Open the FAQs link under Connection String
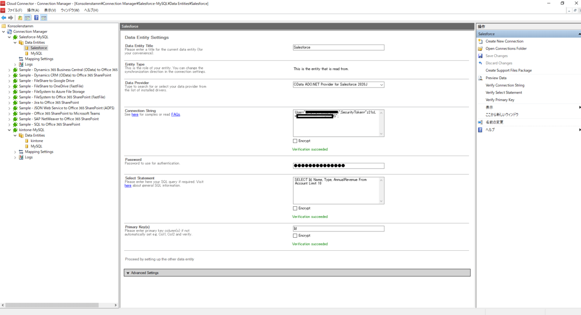The image size is (581, 315). pyautogui.click(x=175, y=115)
